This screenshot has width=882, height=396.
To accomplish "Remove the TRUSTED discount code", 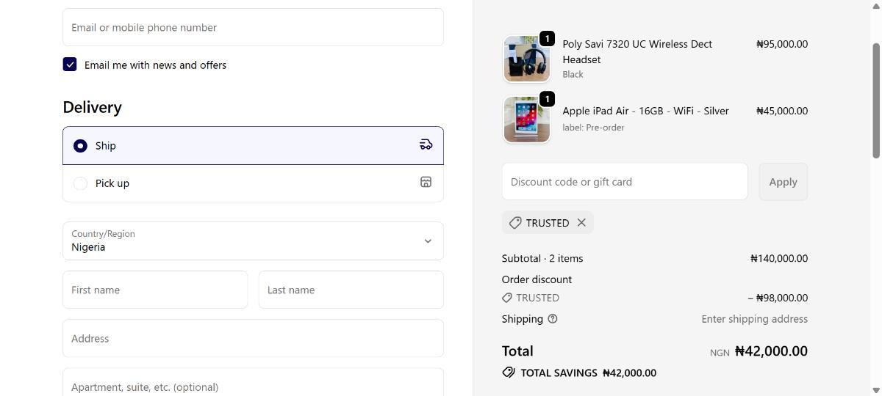I will coord(581,222).
